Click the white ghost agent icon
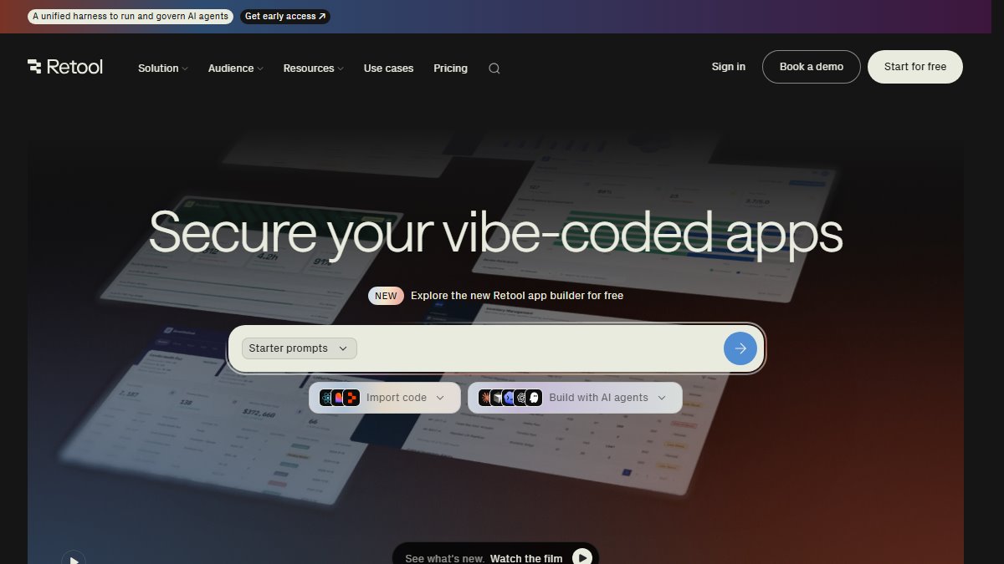Image resolution: width=1004 pixels, height=564 pixels. point(534,398)
